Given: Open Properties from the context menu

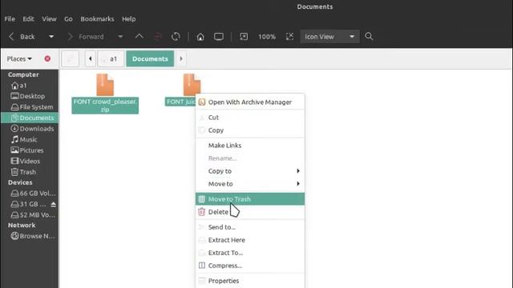Looking at the screenshot, I should point(250,281).
